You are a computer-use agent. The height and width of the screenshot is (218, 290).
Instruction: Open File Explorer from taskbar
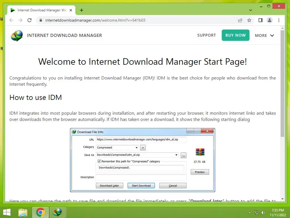pos(23,212)
